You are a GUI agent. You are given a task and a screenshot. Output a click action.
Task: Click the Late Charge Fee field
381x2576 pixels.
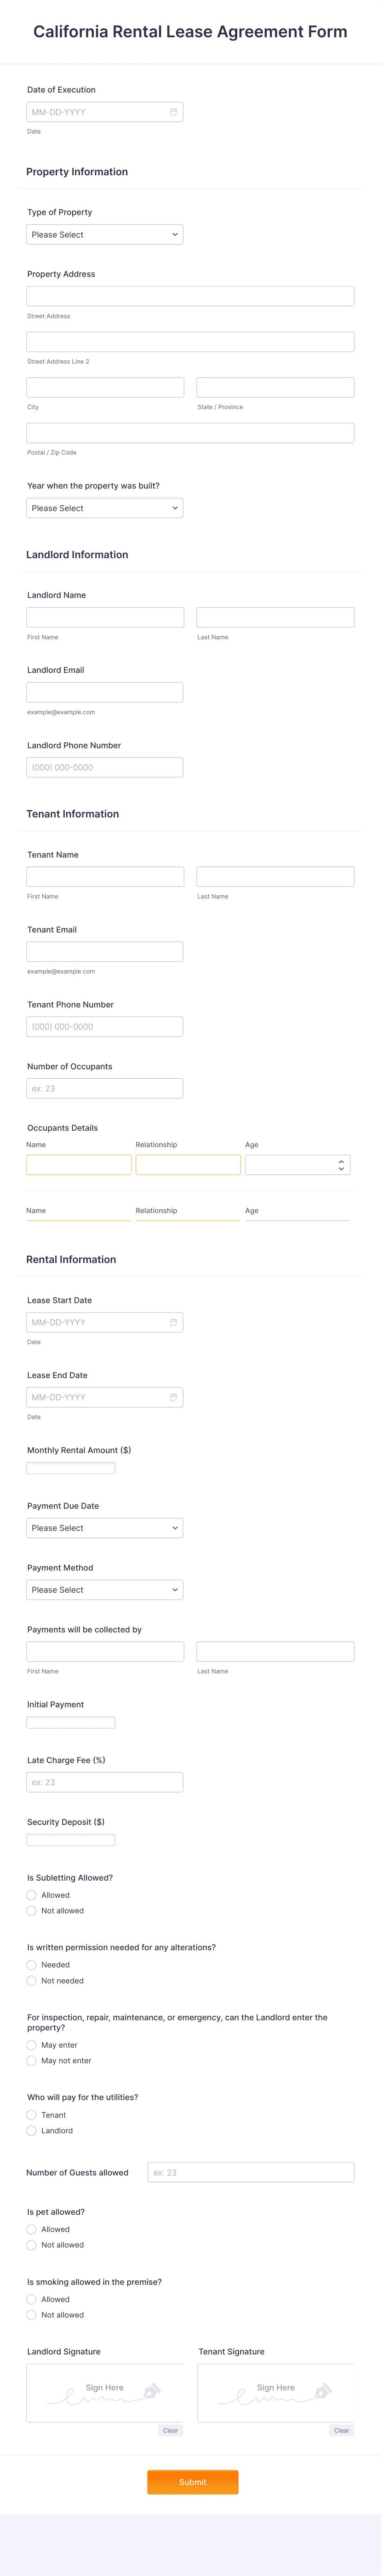(x=105, y=1782)
